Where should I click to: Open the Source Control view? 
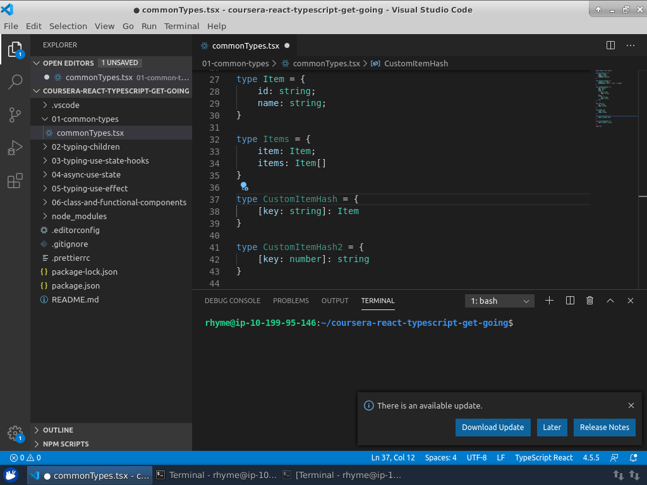pyautogui.click(x=15, y=115)
